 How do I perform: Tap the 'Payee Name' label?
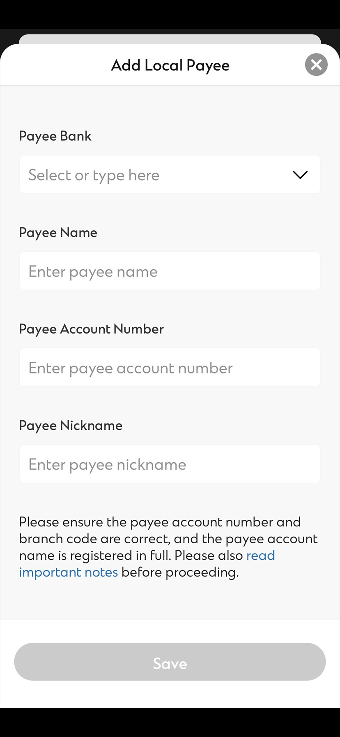point(58,232)
